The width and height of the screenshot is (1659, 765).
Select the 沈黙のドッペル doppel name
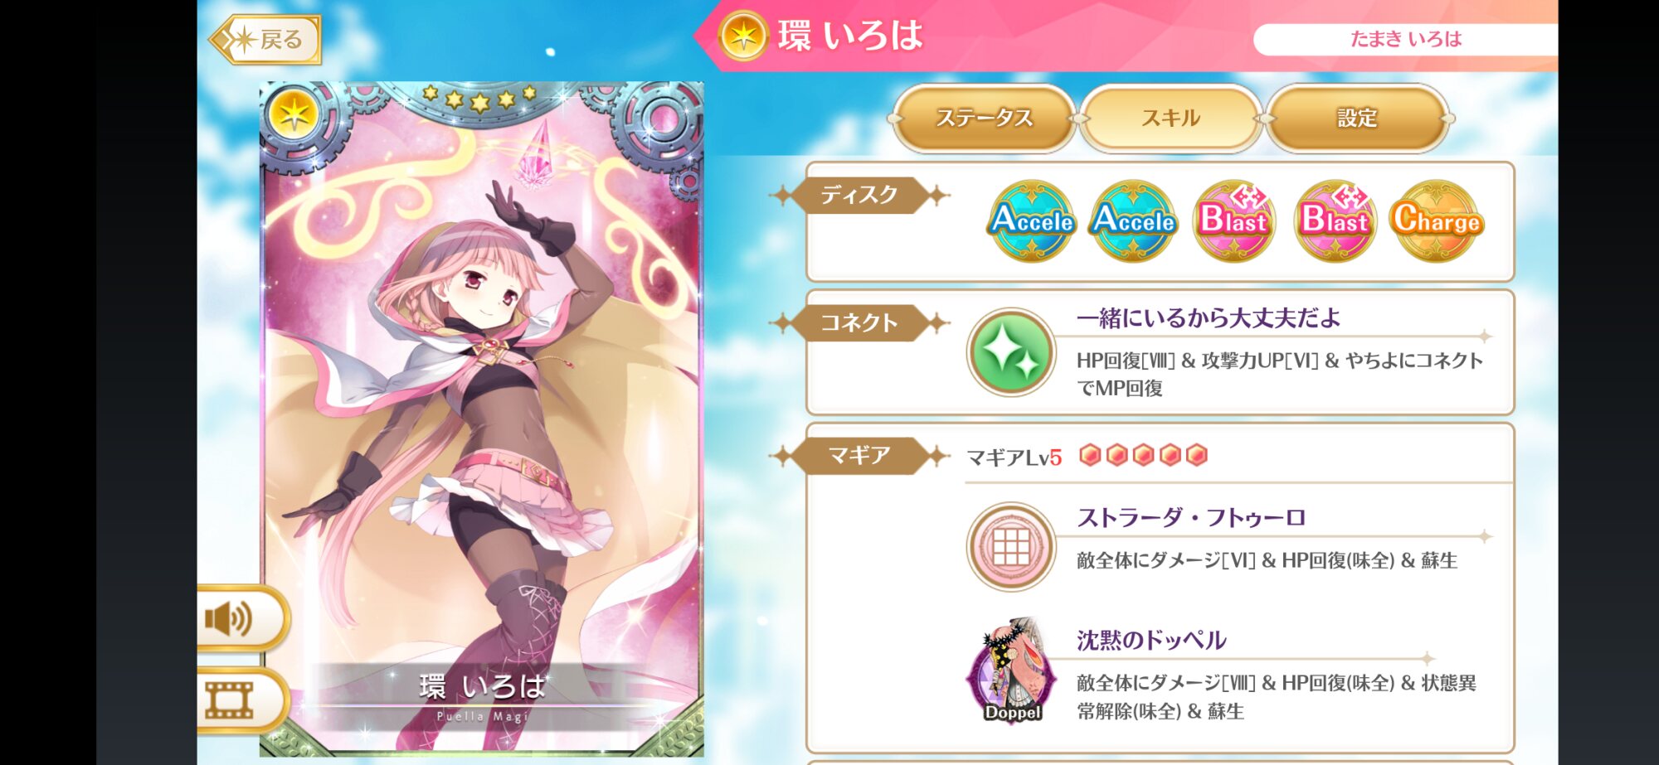(x=1151, y=640)
